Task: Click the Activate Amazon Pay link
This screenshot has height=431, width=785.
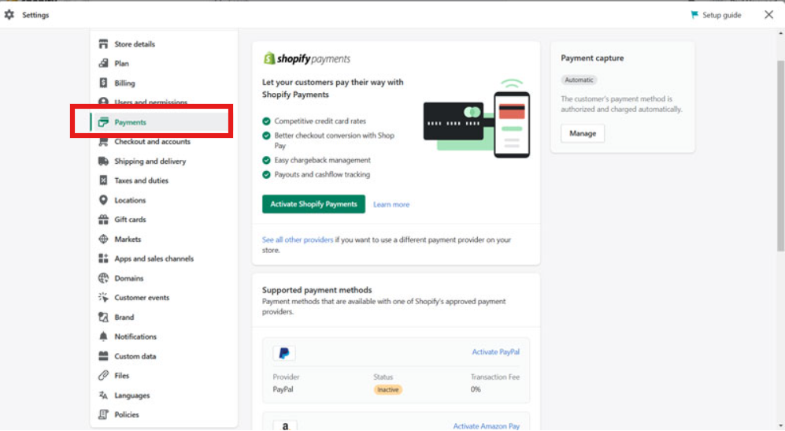Action: [486, 426]
